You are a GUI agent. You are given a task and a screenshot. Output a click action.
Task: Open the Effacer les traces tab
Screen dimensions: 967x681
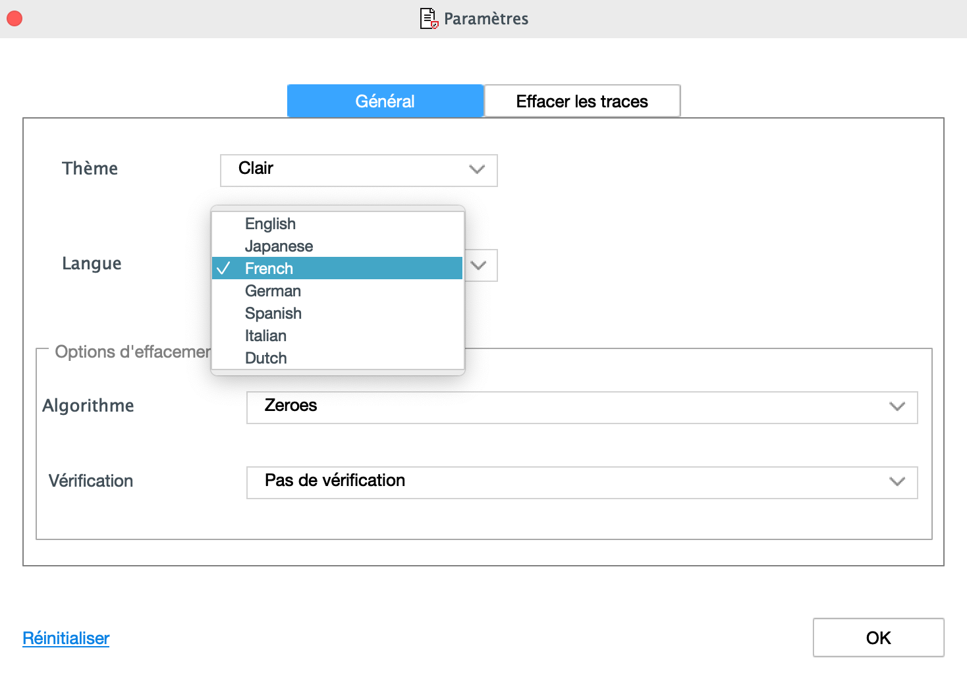582,101
